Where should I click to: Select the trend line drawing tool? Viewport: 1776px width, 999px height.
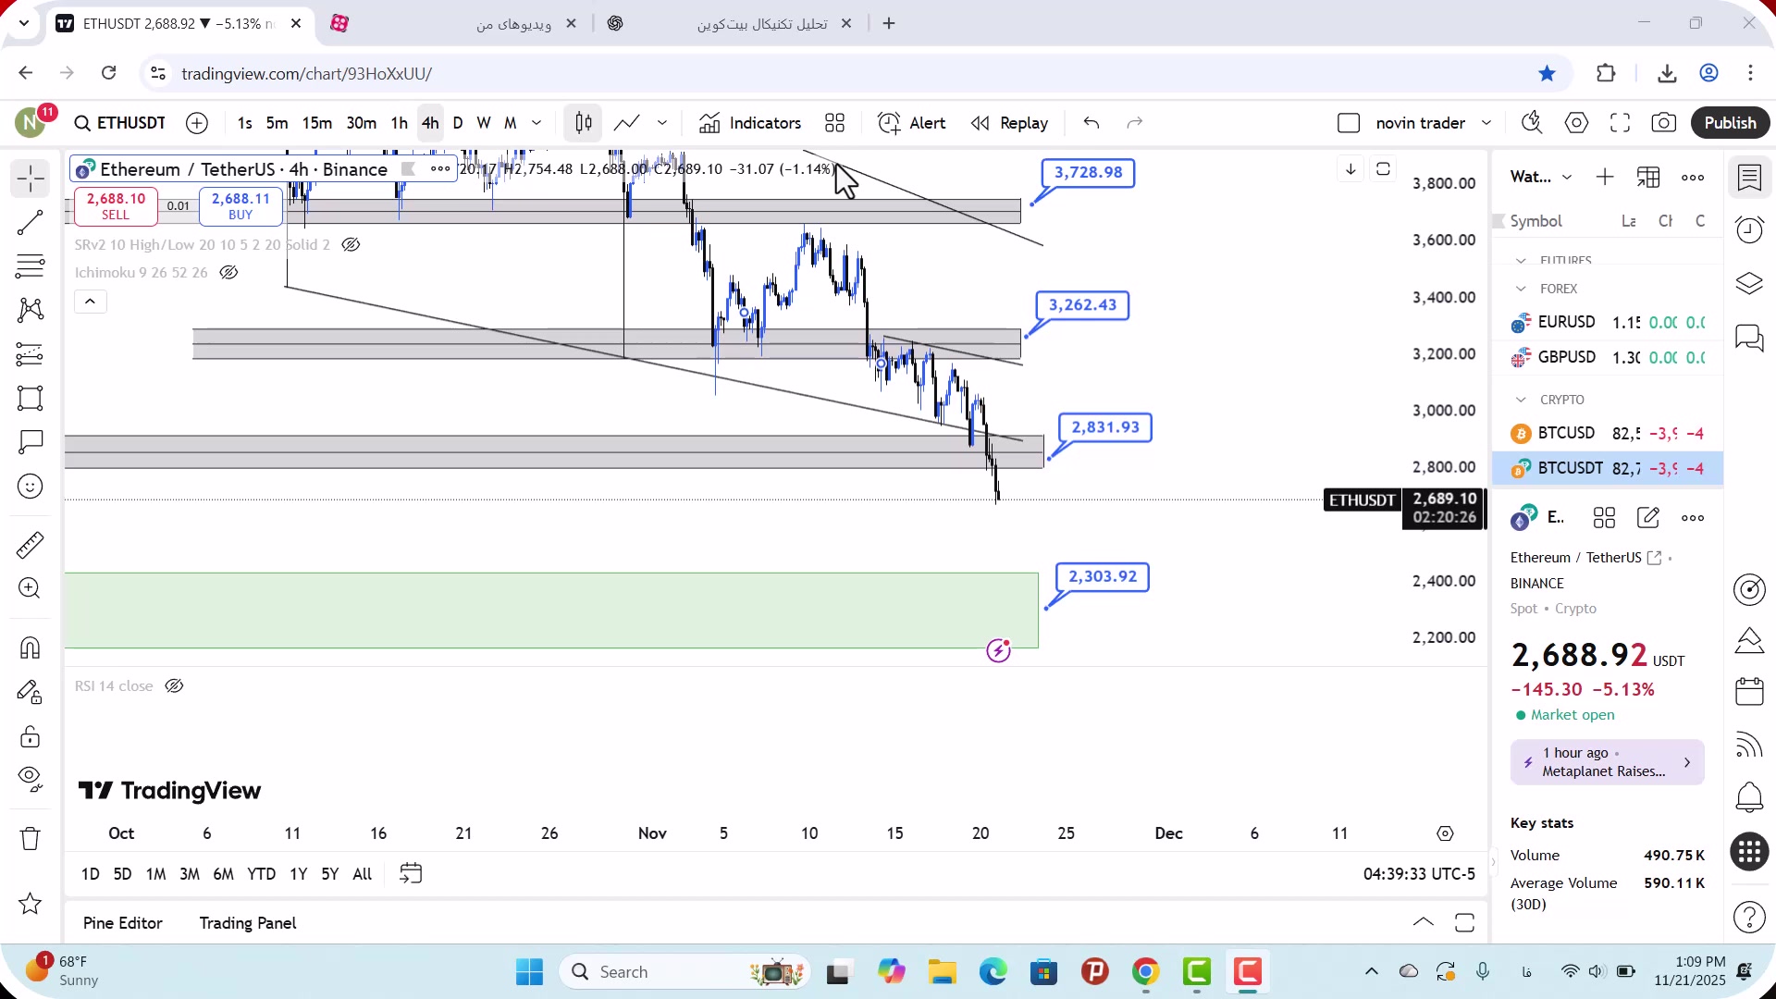tap(31, 222)
